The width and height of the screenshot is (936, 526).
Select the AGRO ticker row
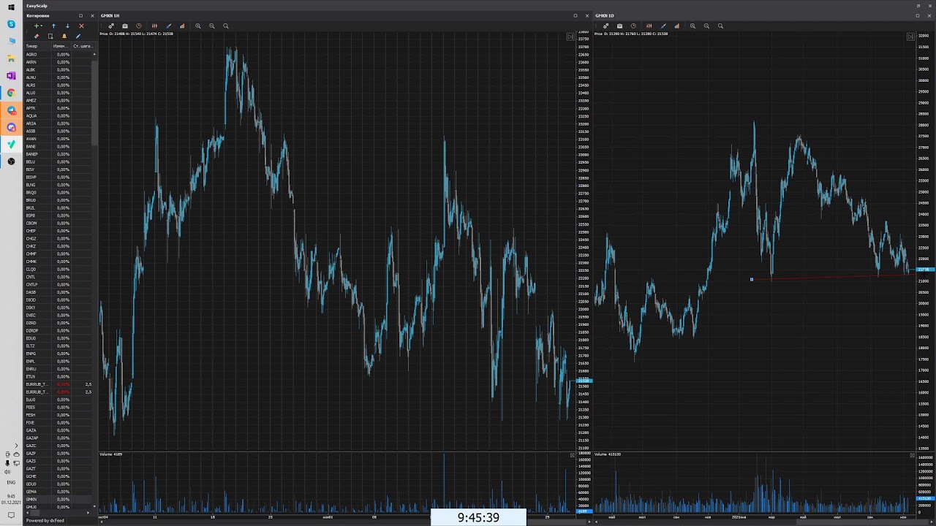(x=58, y=54)
